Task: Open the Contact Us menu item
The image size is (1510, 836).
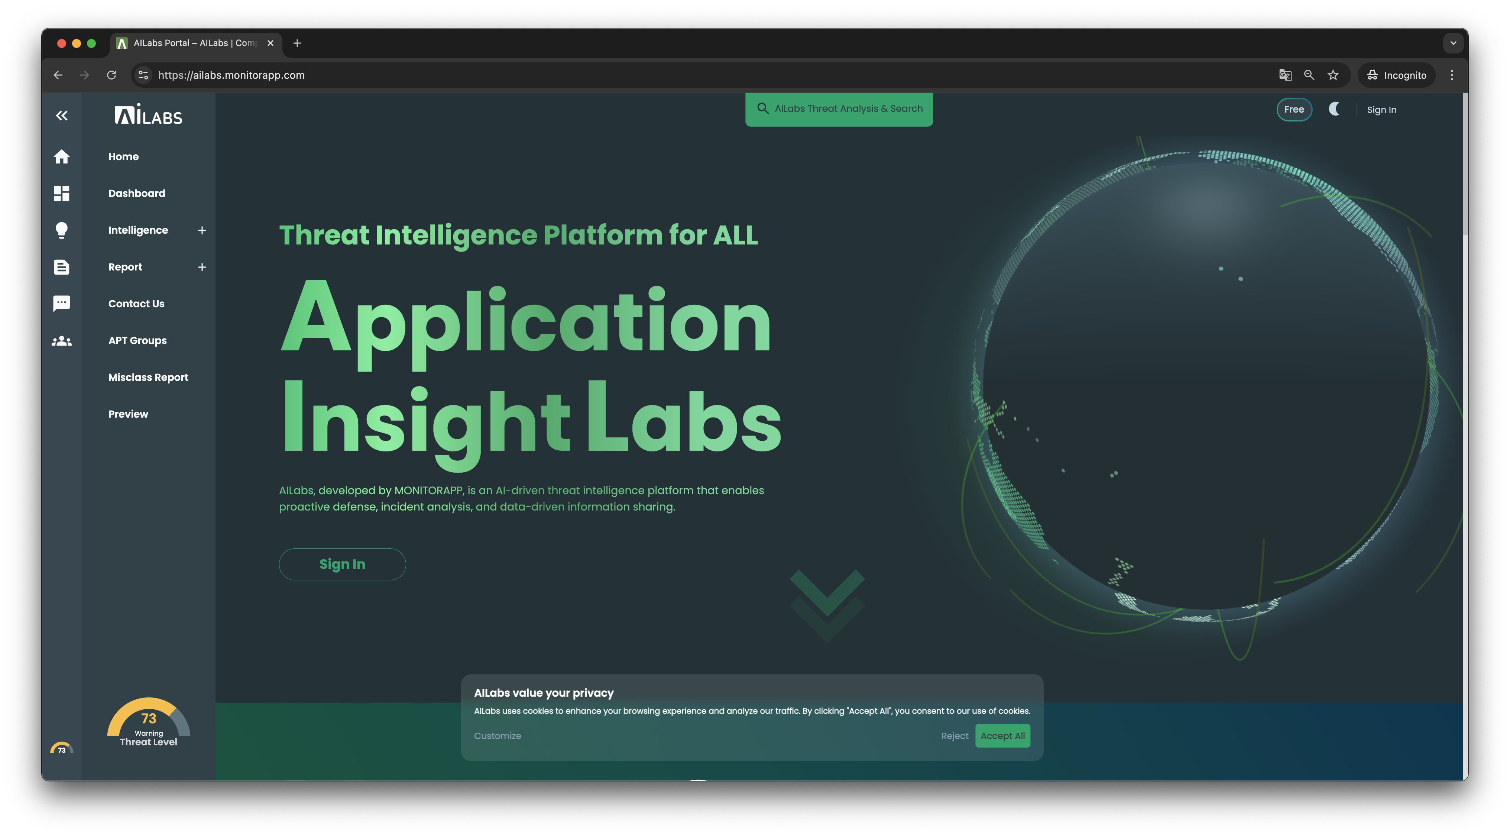Action: [x=136, y=304]
